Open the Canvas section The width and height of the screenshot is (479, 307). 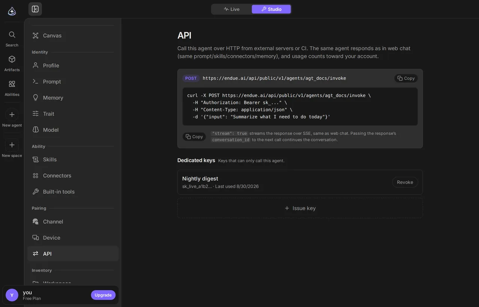tap(73, 36)
